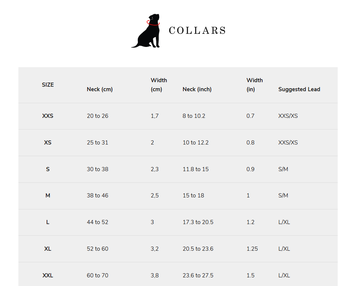Click the Neck (inch) column header
The image size is (358, 286).
[197, 89]
